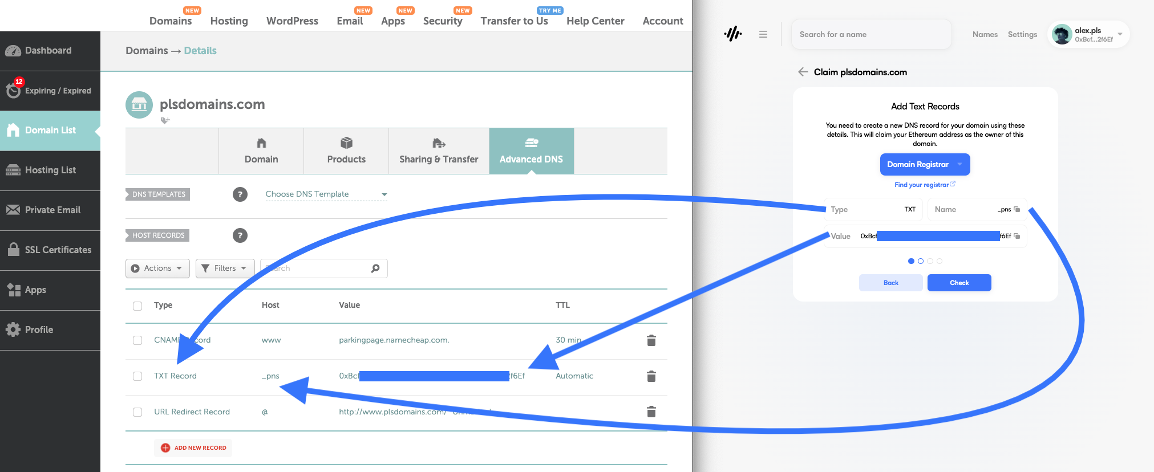Click the help icon beside Host Records
The width and height of the screenshot is (1154, 472).
click(x=240, y=235)
